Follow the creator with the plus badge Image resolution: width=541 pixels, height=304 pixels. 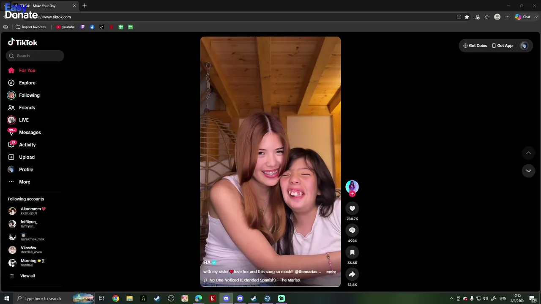[352, 194]
